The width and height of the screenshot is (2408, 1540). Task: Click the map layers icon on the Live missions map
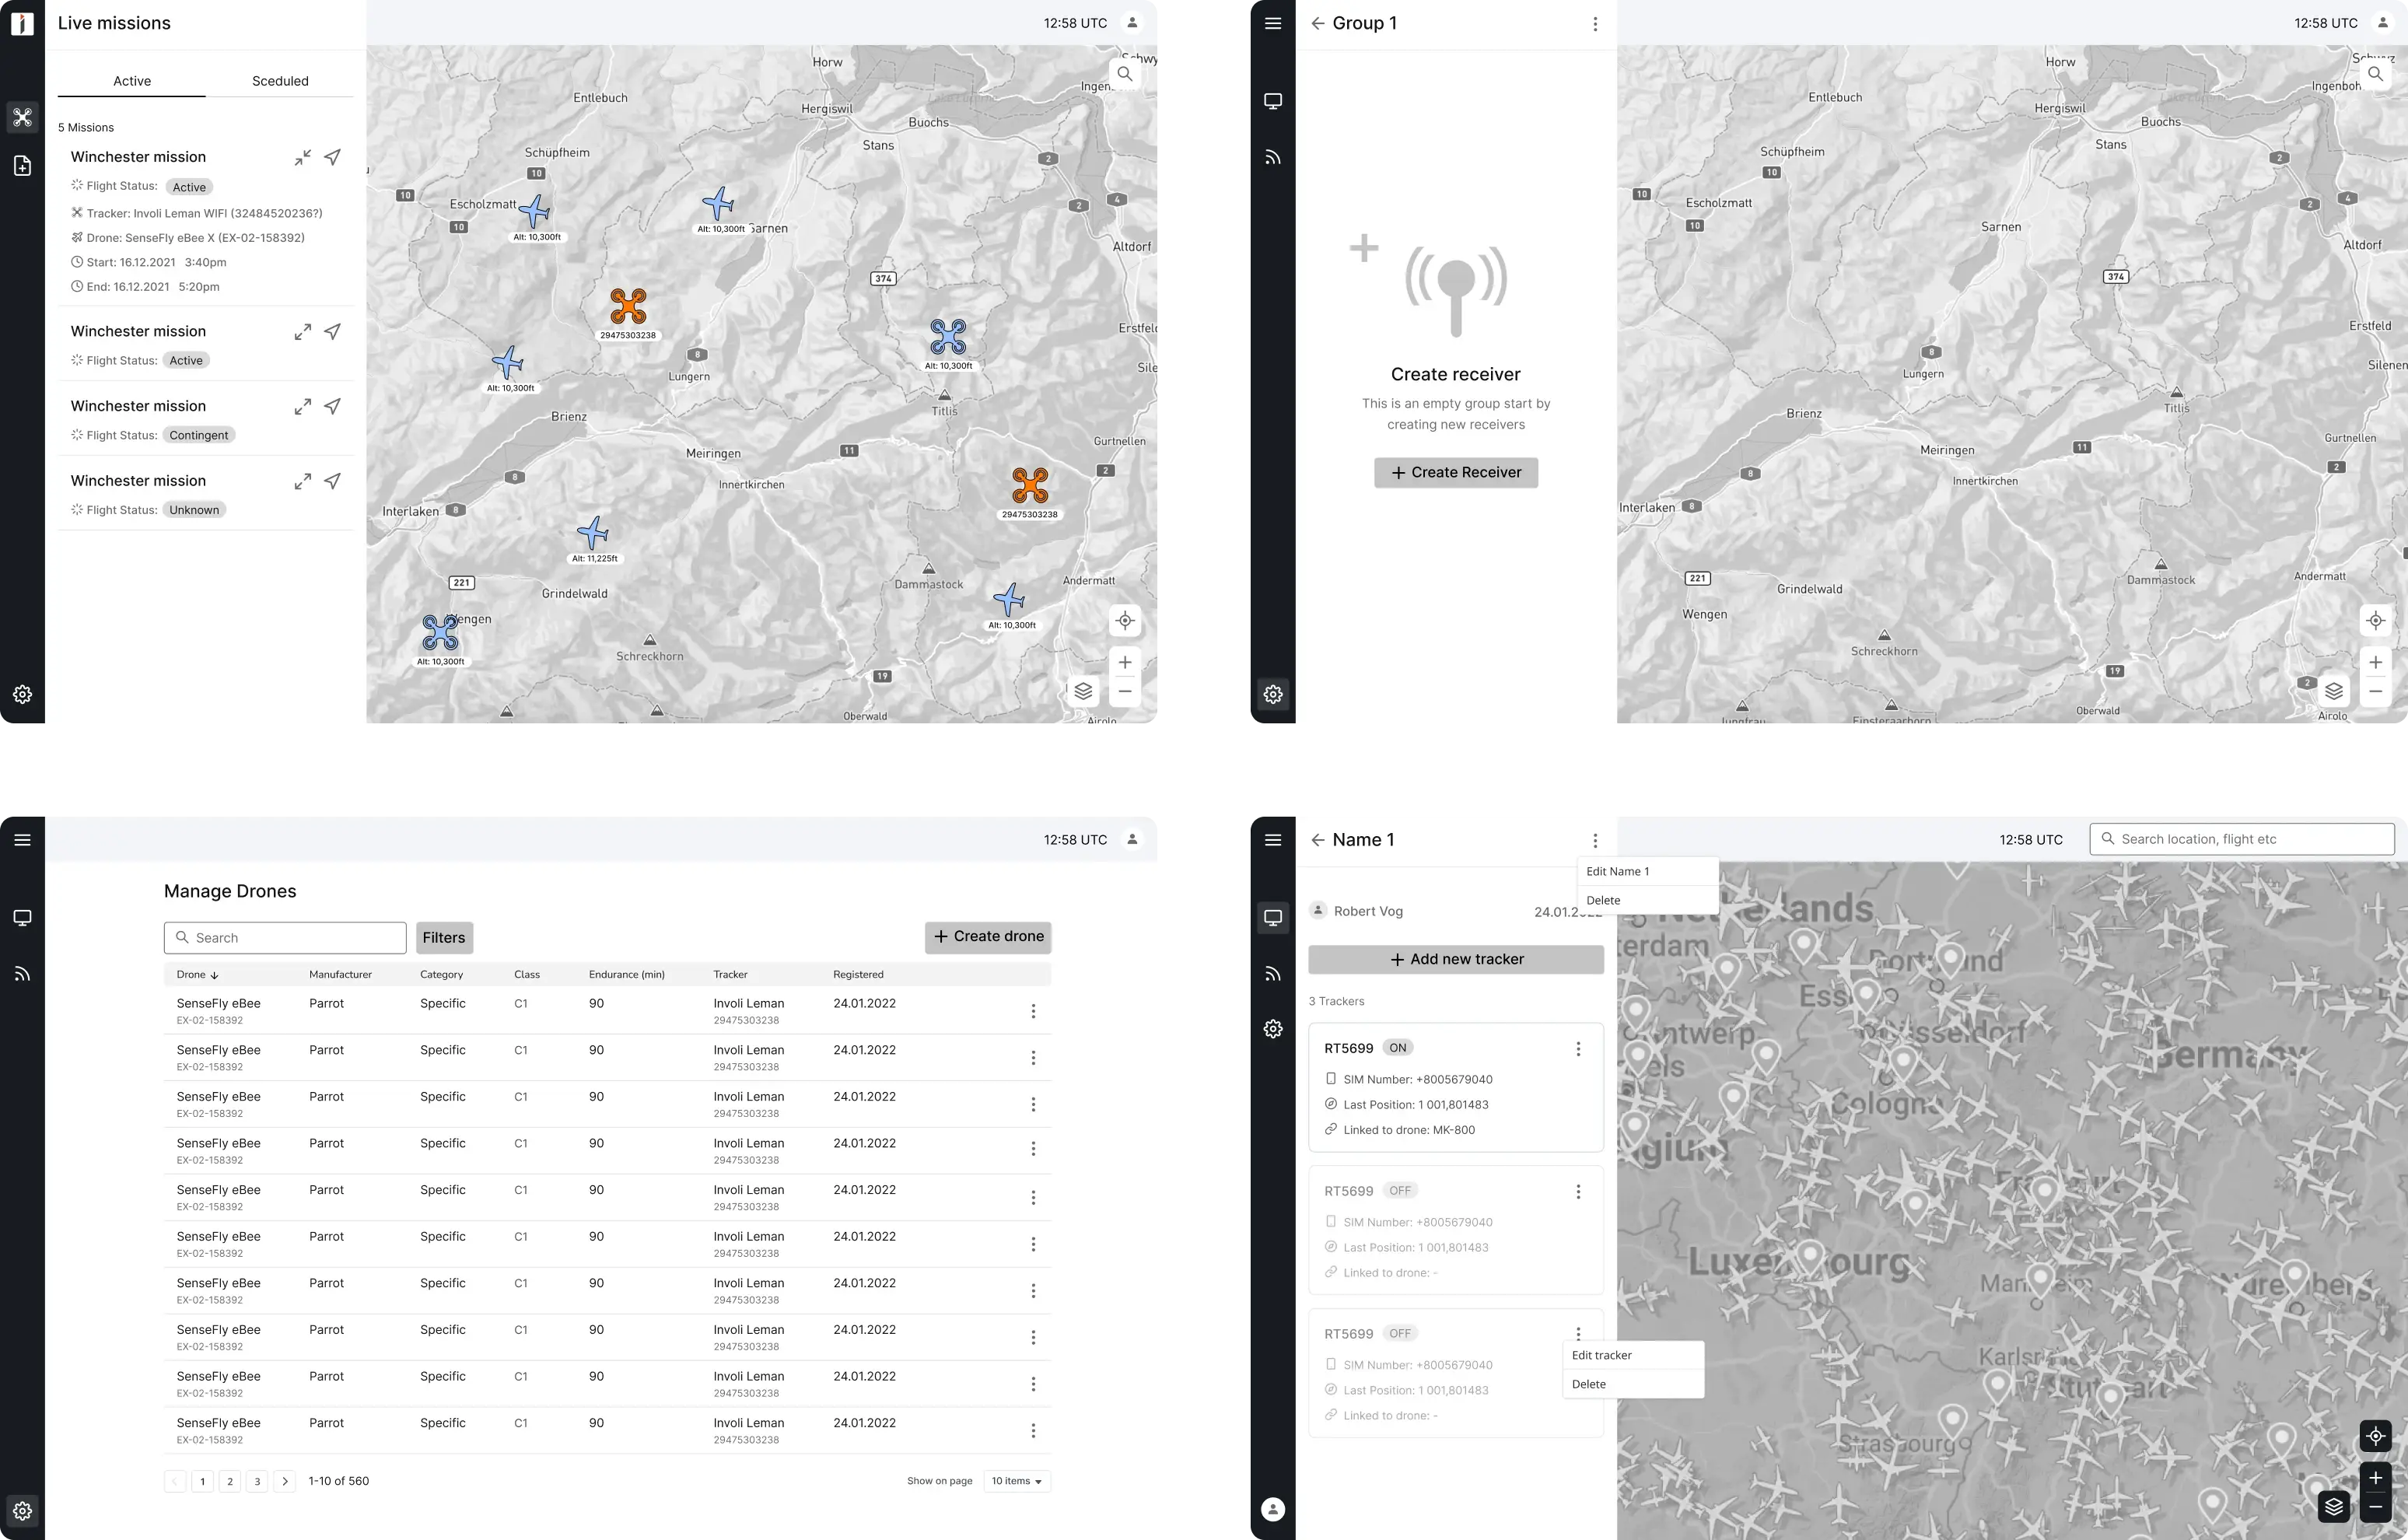click(x=1083, y=691)
